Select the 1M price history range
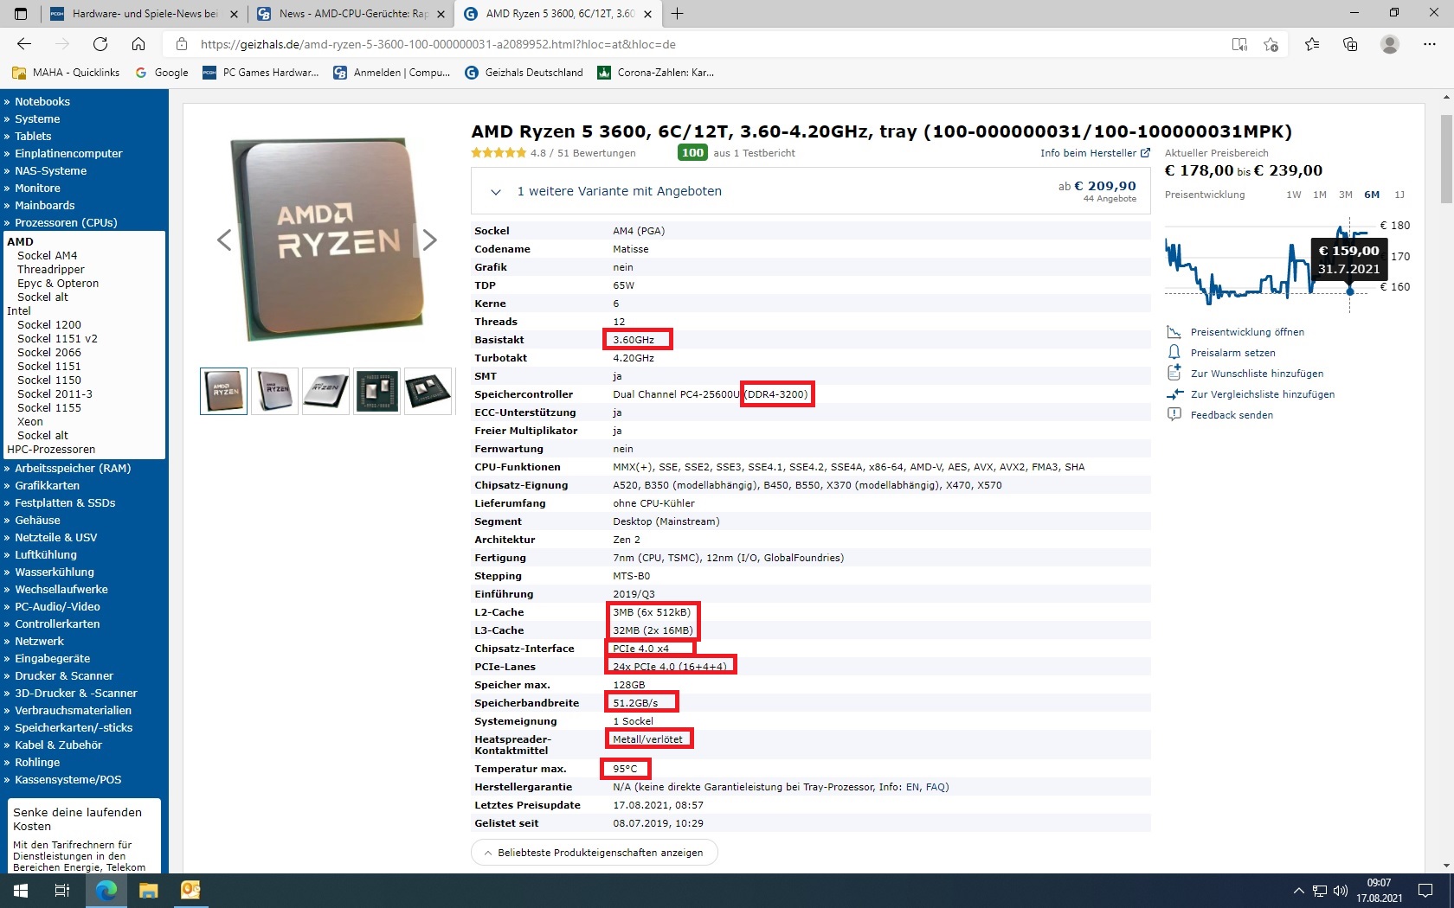The height and width of the screenshot is (908, 1454). point(1320,195)
